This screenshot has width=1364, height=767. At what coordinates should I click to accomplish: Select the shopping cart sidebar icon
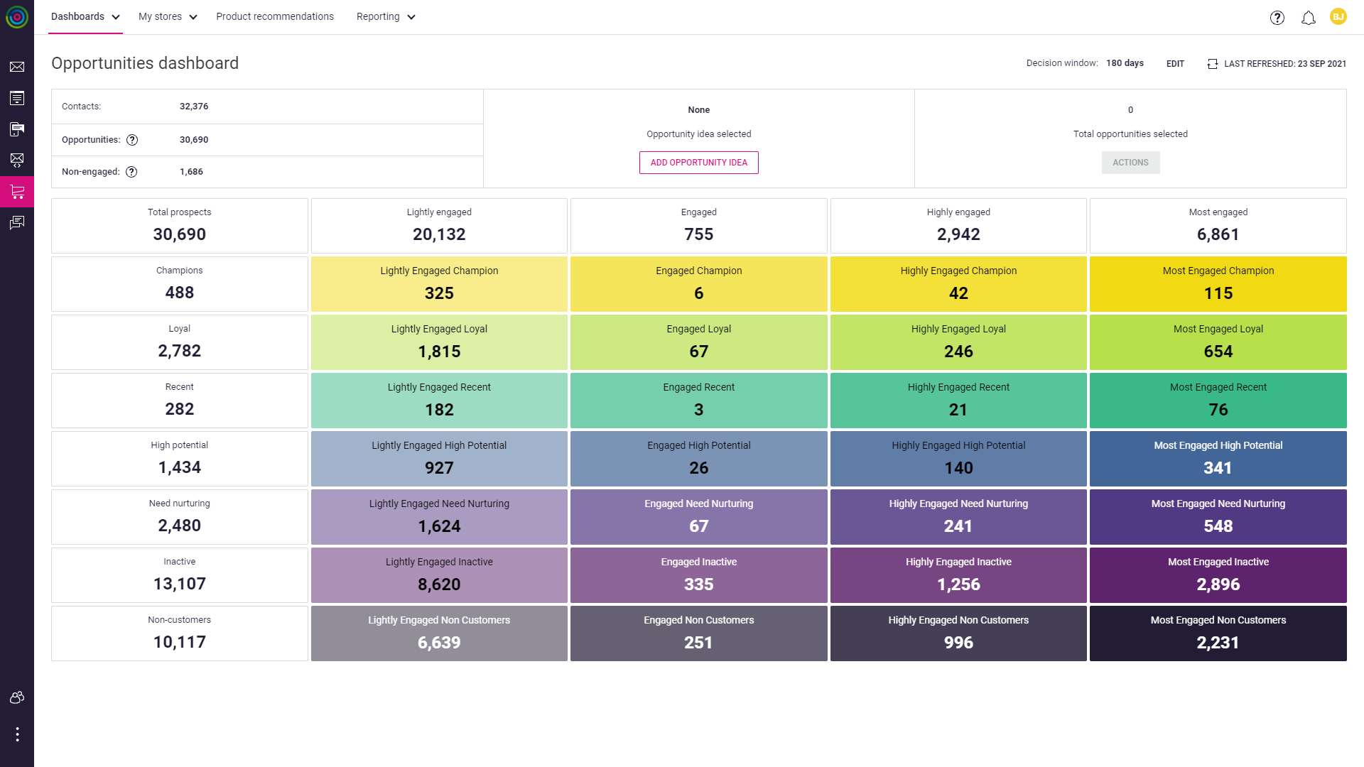click(x=17, y=192)
